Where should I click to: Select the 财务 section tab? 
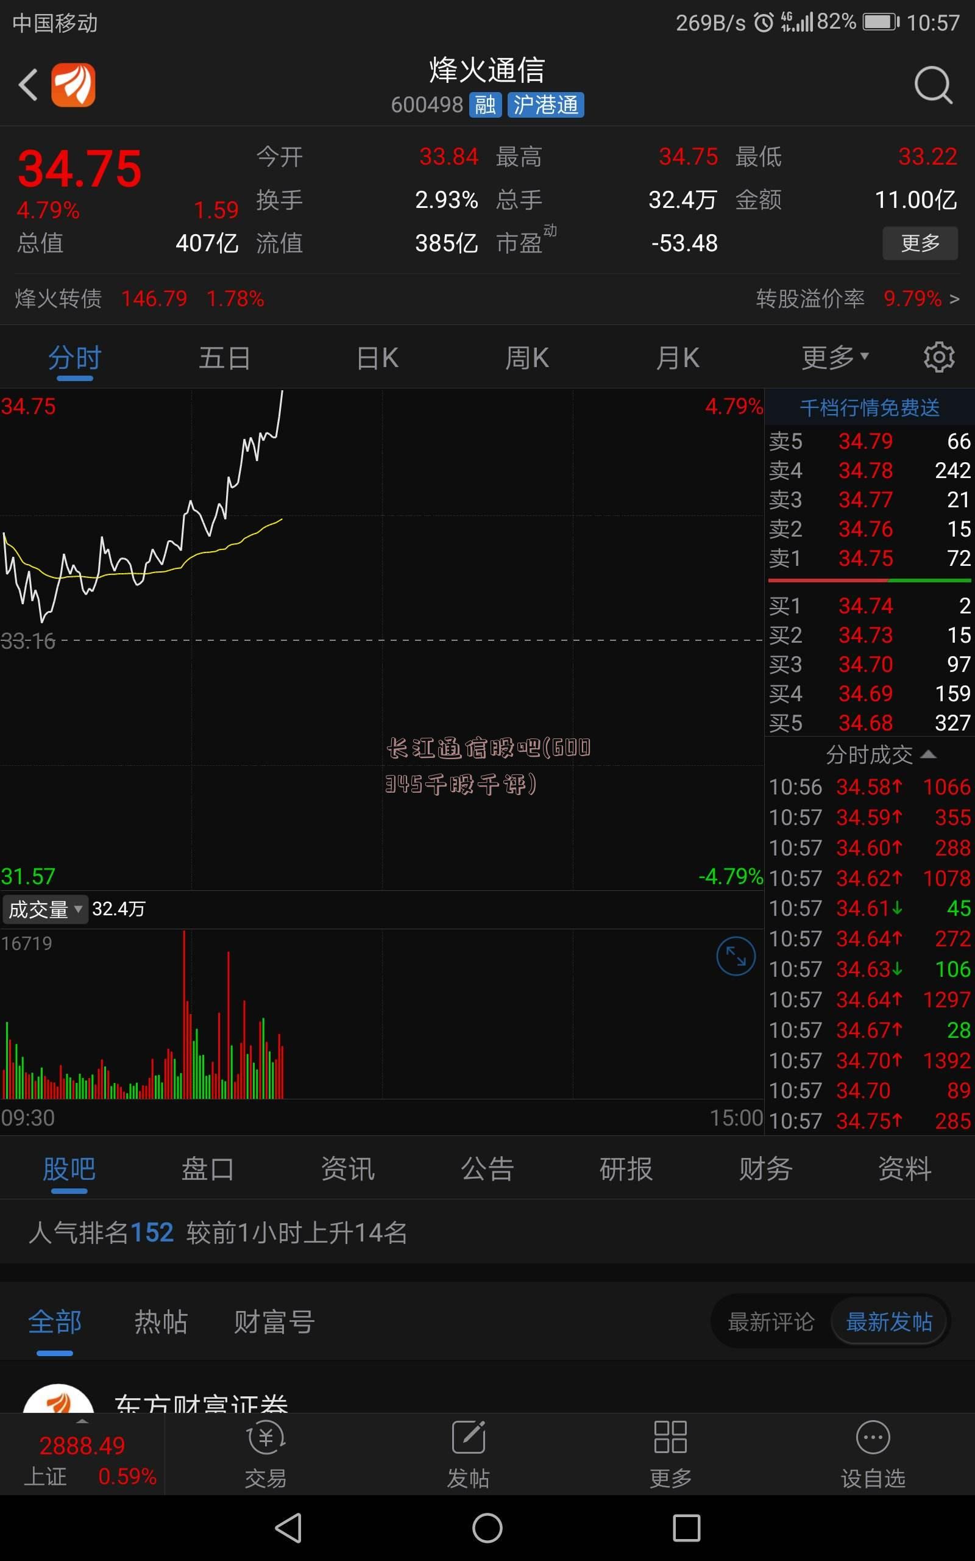[x=765, y=1169]
